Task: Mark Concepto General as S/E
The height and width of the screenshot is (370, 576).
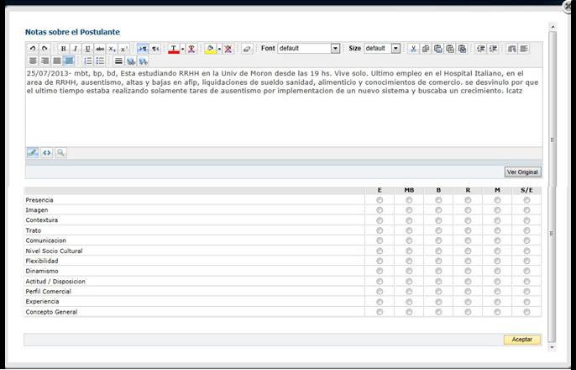Action: [x=526, y=312]
